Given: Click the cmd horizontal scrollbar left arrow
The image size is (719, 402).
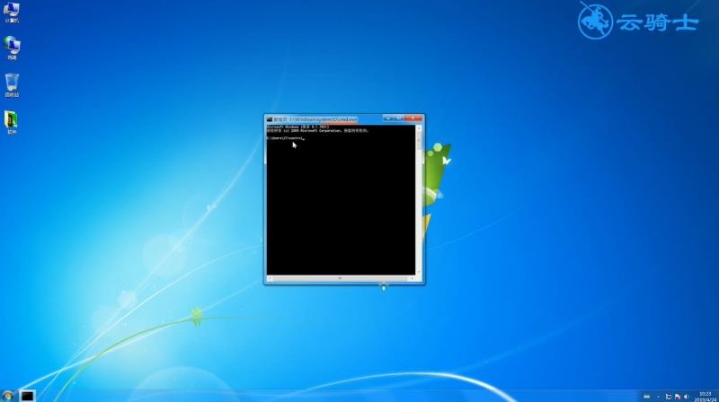Looking at the screenshot, I should (270, 278).
